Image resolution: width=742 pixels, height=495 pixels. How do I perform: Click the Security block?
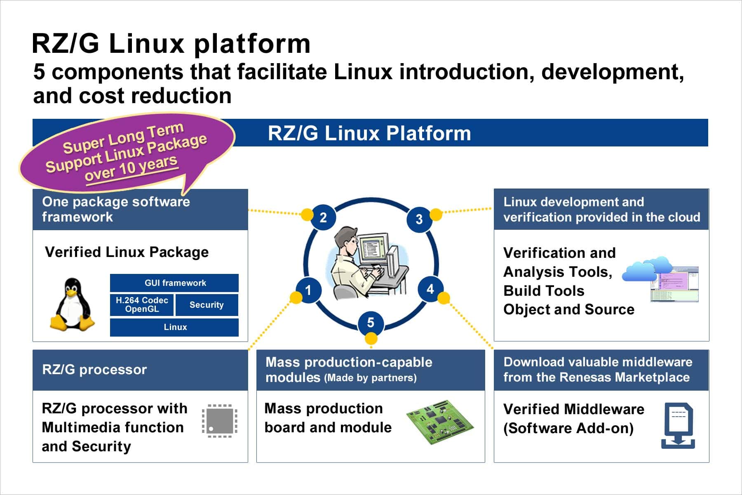click(x=207, y=305)
